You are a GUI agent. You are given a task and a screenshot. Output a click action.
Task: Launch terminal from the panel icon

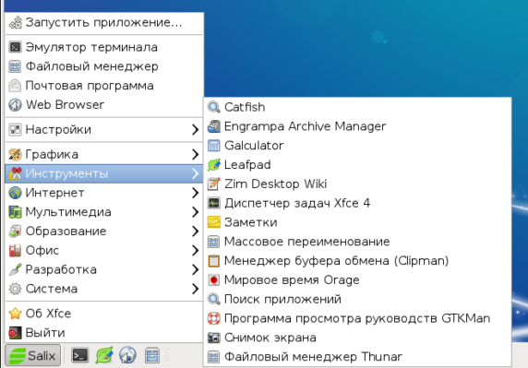79,355
